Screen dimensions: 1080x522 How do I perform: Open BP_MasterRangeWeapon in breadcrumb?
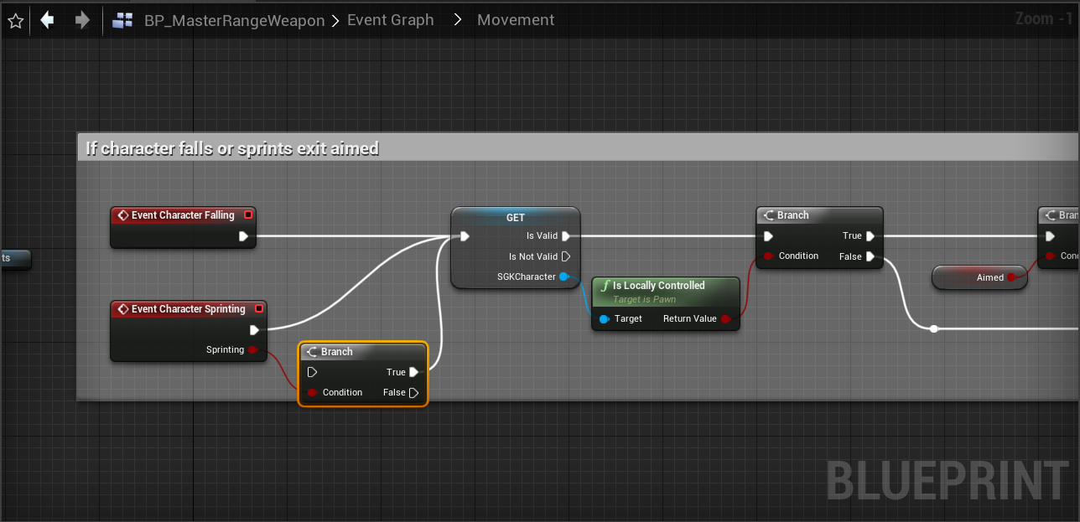point(234,21)
